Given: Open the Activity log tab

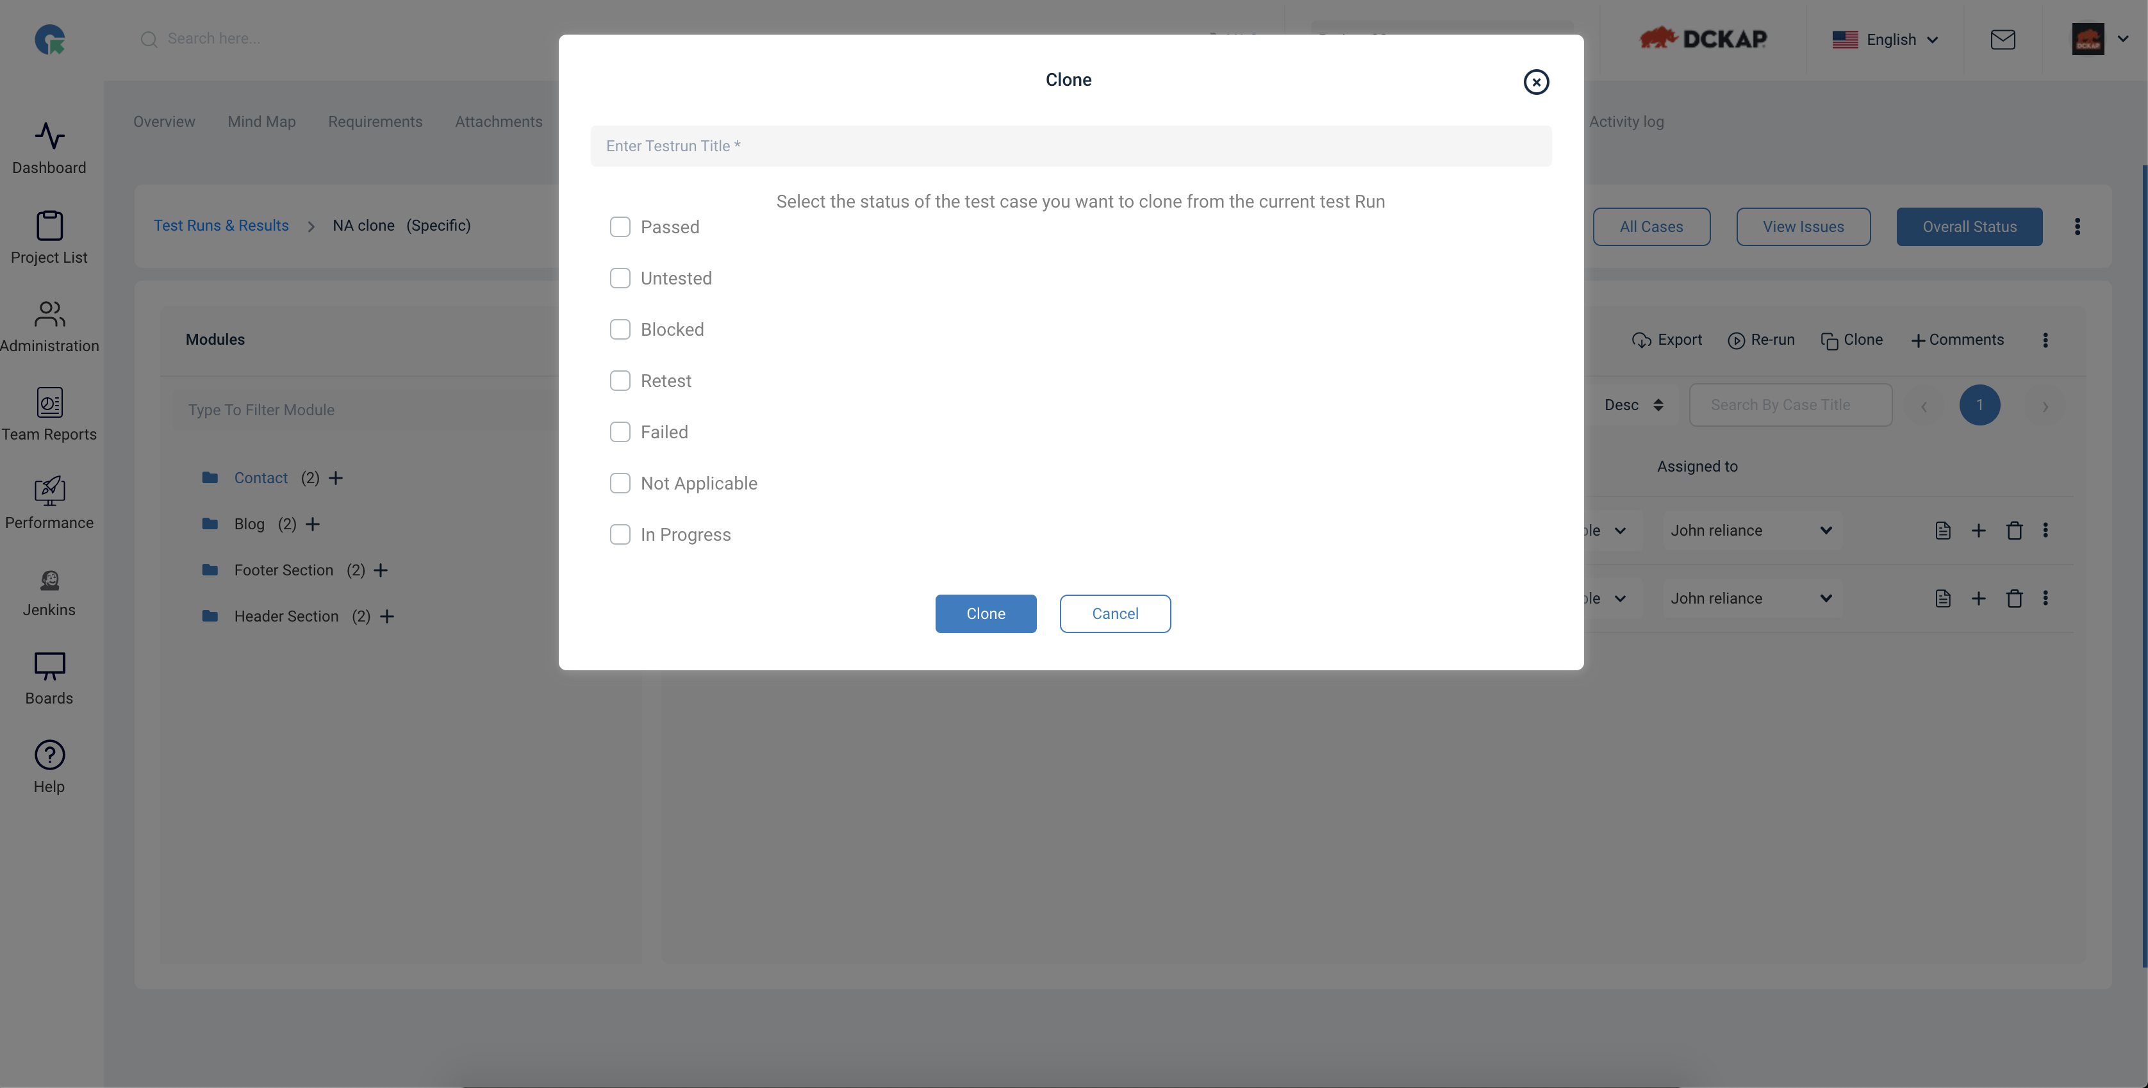Looking at the screenshot, I should [x=1626, y=122].
